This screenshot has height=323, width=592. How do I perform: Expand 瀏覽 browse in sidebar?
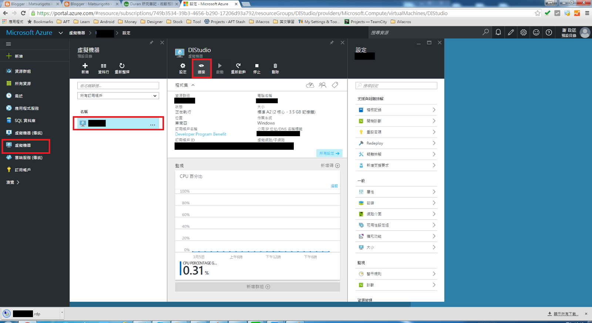(x=13, y=182)
